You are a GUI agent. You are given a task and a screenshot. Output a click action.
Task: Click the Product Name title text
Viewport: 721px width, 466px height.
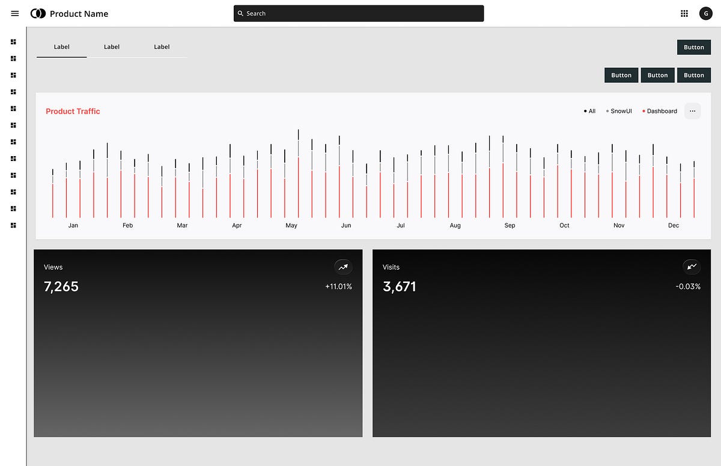click(x=79, y=14)
